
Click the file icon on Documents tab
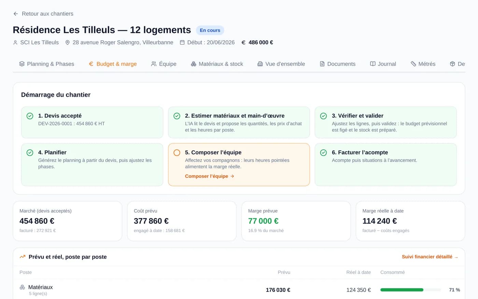[322, 64]
